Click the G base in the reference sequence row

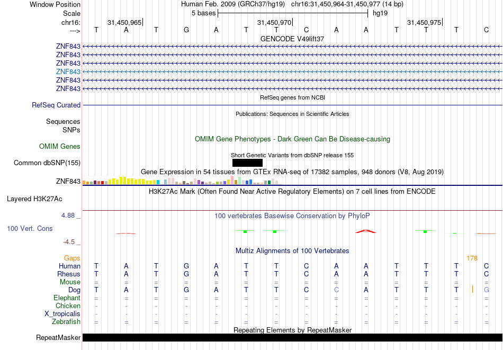tap(186, 30)
